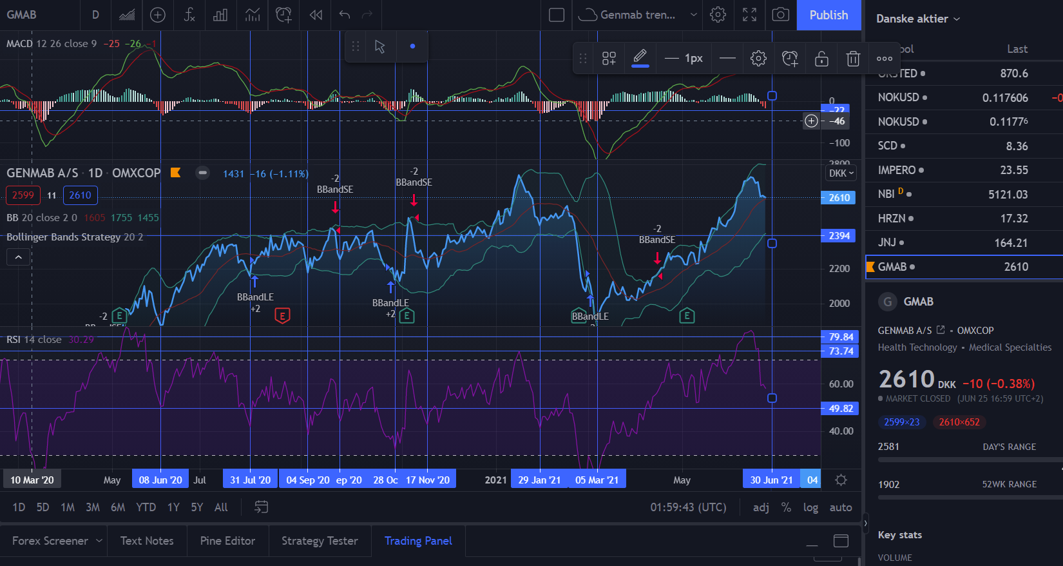Click the GMAB symbol search field
The height and width of the screenshot is (566, 1063).
pyautogui.click(x=39, y=15)
